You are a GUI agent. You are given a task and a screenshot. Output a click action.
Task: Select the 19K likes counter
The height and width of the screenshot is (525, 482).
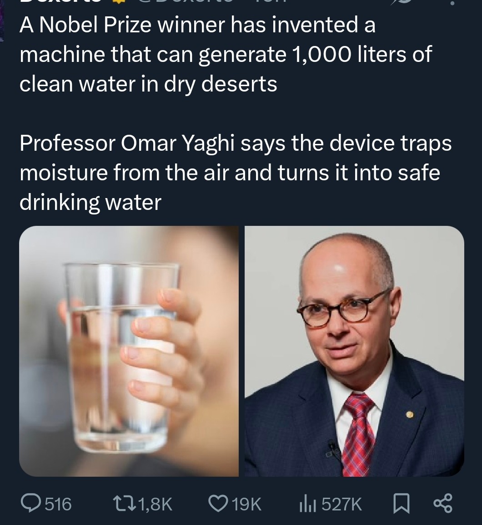(246, 503)
